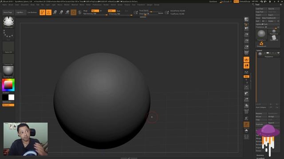
Task: Click the Home Page button
Action: pos(8,12)
